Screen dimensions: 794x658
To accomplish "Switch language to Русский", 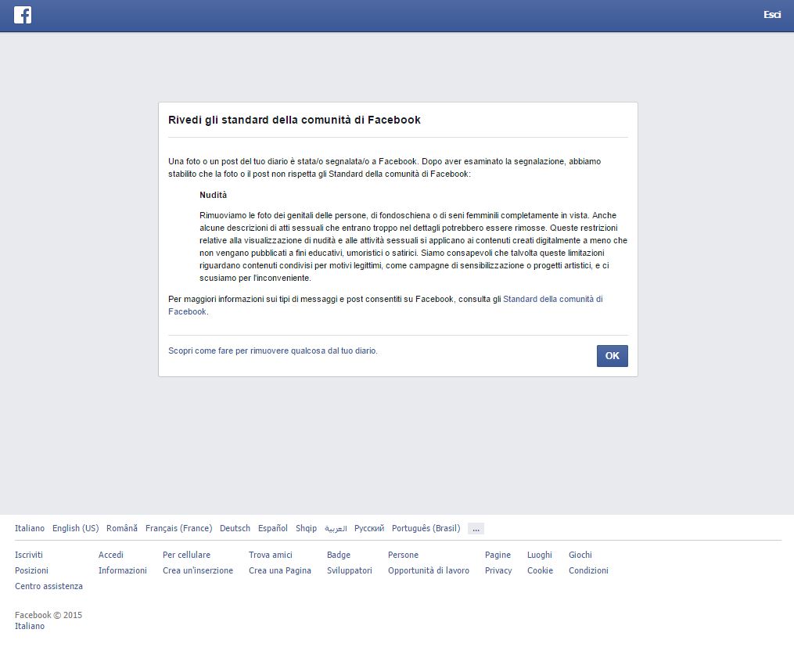I will tap(369, 528).
